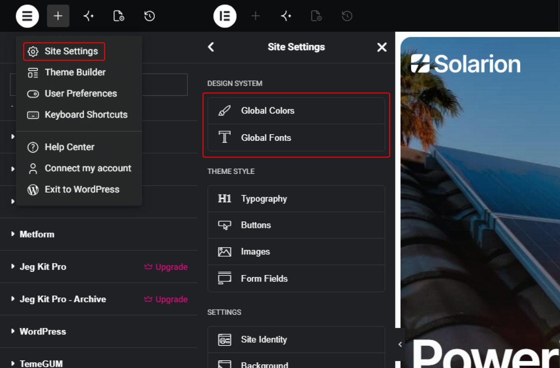Click the Elementor logo icon
The width and height of the screenshot is (560, 368).
[225, 16]
